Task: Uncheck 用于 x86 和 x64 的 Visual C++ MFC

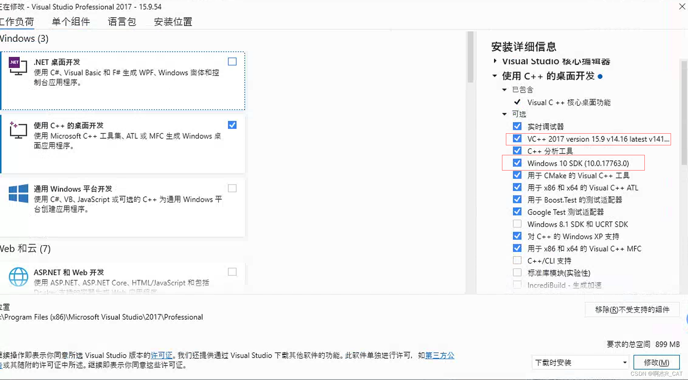Action: pos(517,248)
